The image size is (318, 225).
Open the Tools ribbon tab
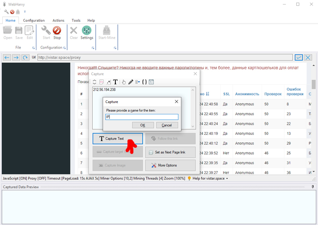(76, 20)
